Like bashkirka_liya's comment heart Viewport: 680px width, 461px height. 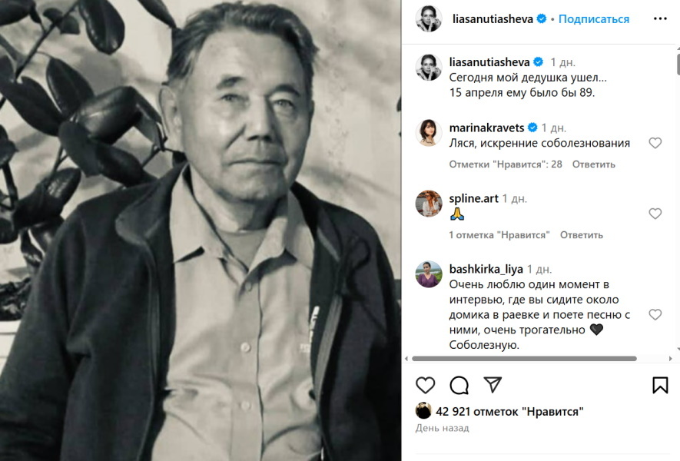coord(655,314)
